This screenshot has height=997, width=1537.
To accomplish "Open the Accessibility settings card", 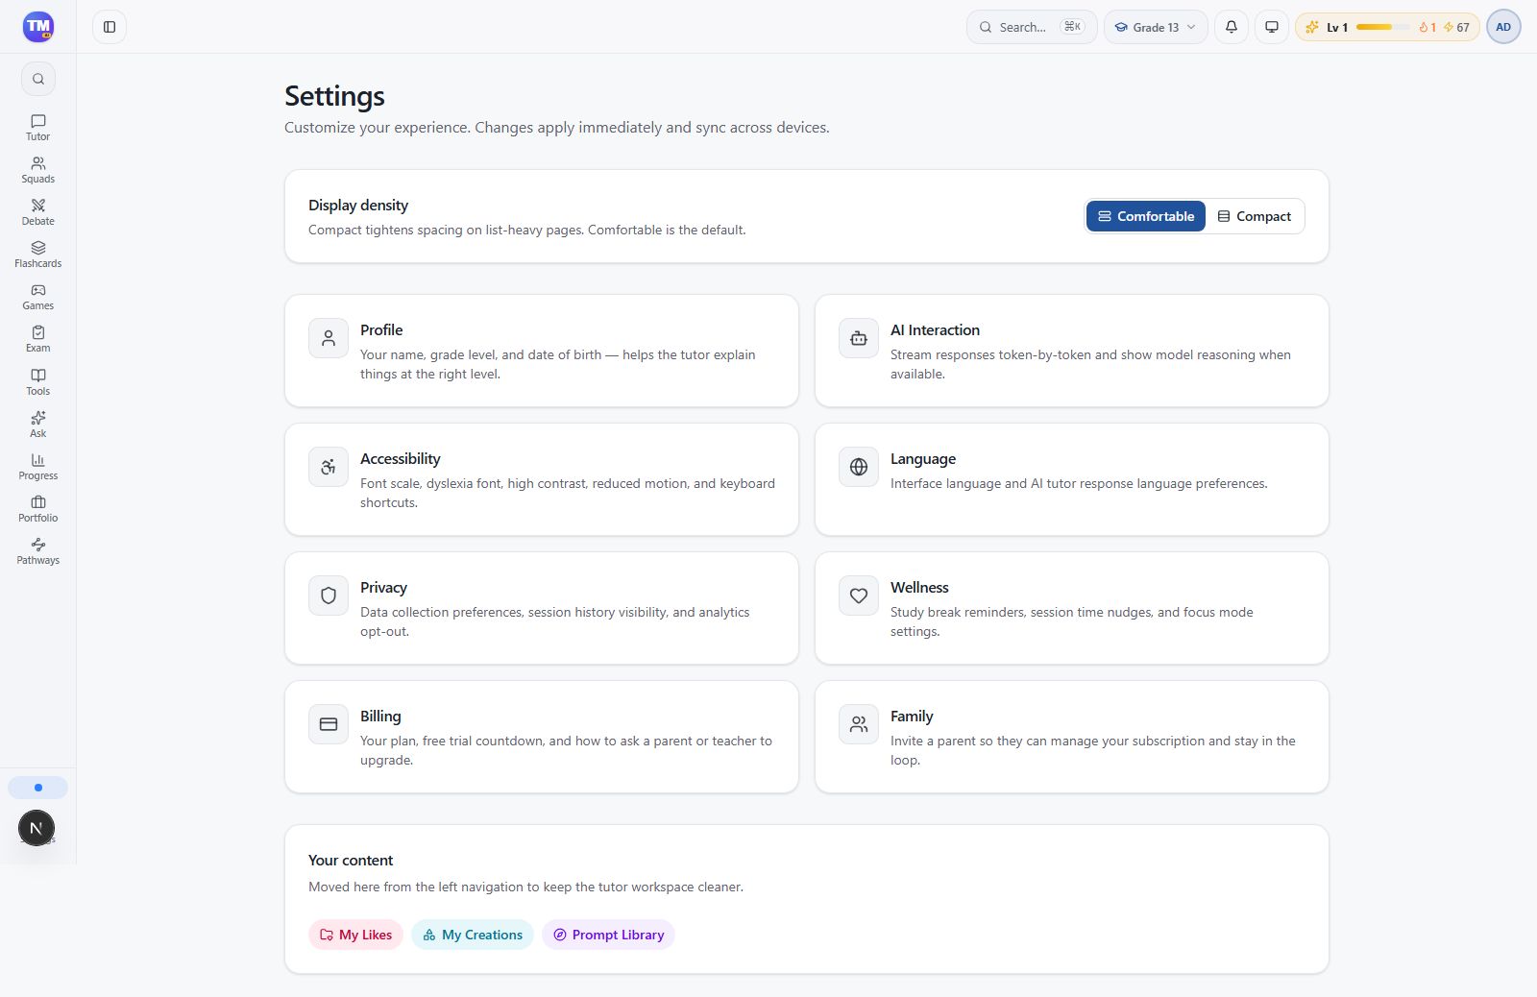I will tap(542, 479).
